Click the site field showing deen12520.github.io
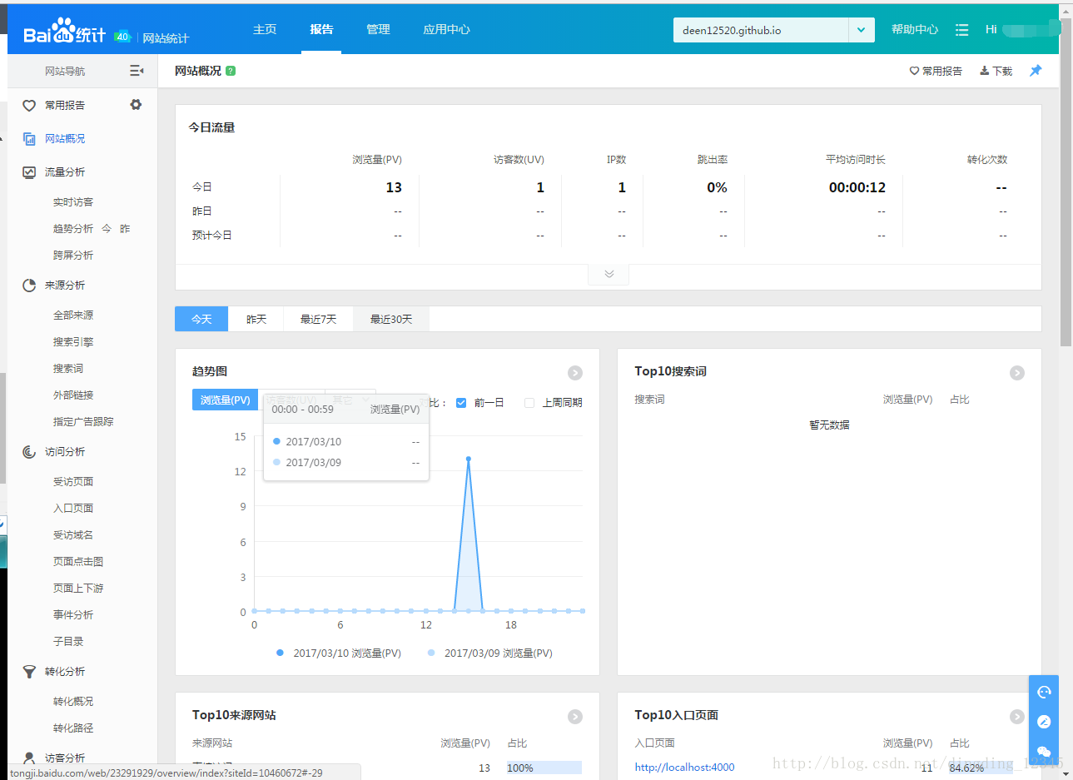Image resolution: width=1073 pixels, height=780 pixels. (762, 30)
